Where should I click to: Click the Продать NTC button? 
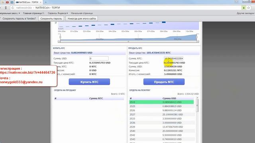(x=164, y=82)
